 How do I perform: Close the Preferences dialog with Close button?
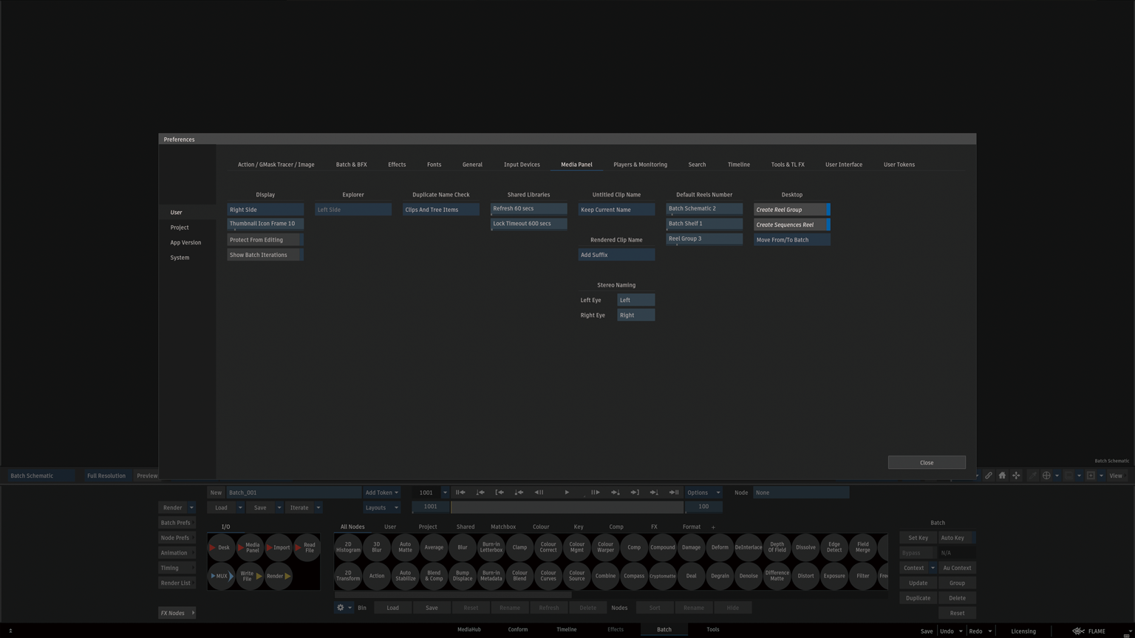click(926, 462)
